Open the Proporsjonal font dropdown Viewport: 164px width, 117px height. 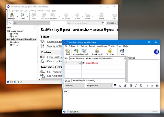tap(100, 85)
